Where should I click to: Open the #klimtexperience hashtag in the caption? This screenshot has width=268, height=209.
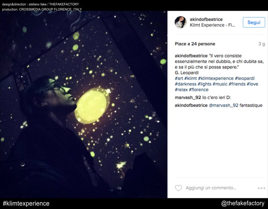click(x=216, y=78)
